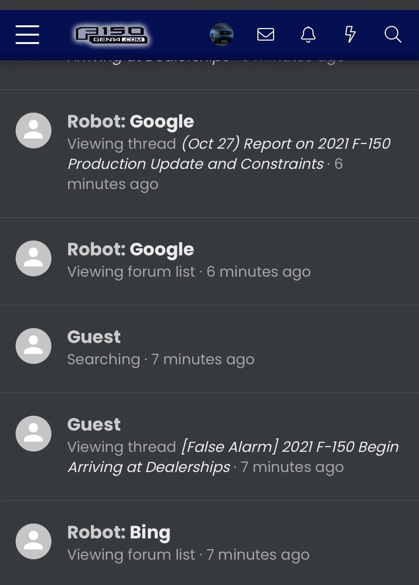Click Robot: Google viewing forum list name

130,249
